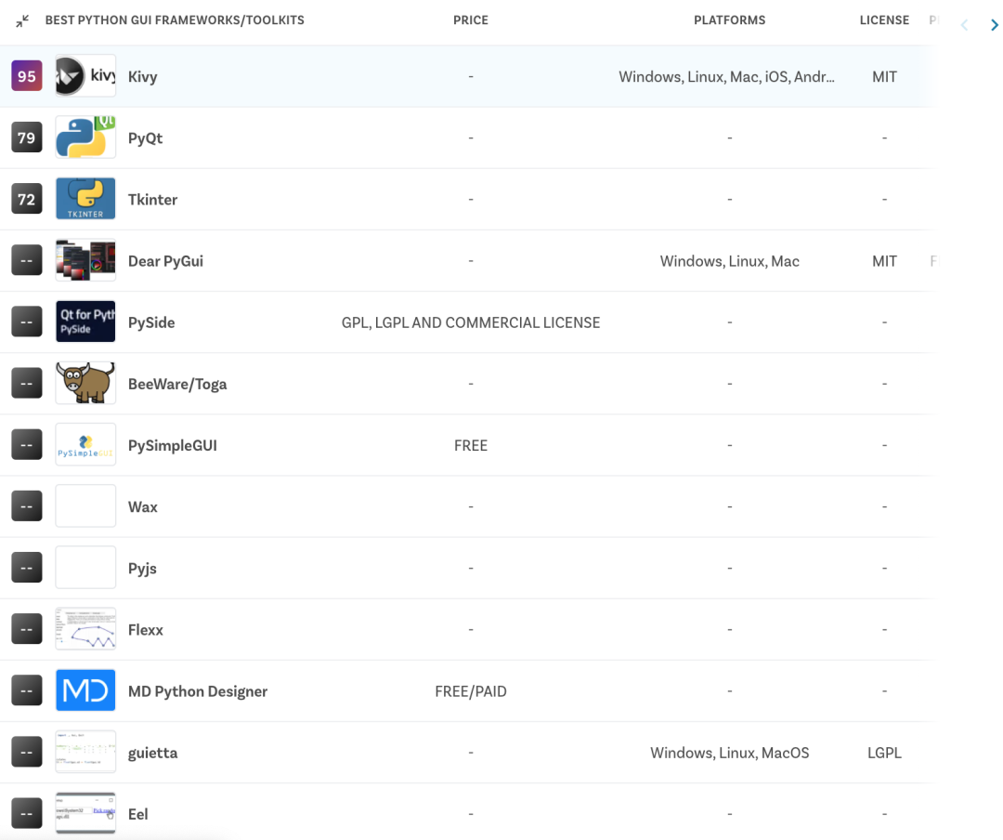The width and height of the screenshot is (1003, 840).
Task: Select MD Python Designer's FREE/PAID price
Action: pos(471,691)
